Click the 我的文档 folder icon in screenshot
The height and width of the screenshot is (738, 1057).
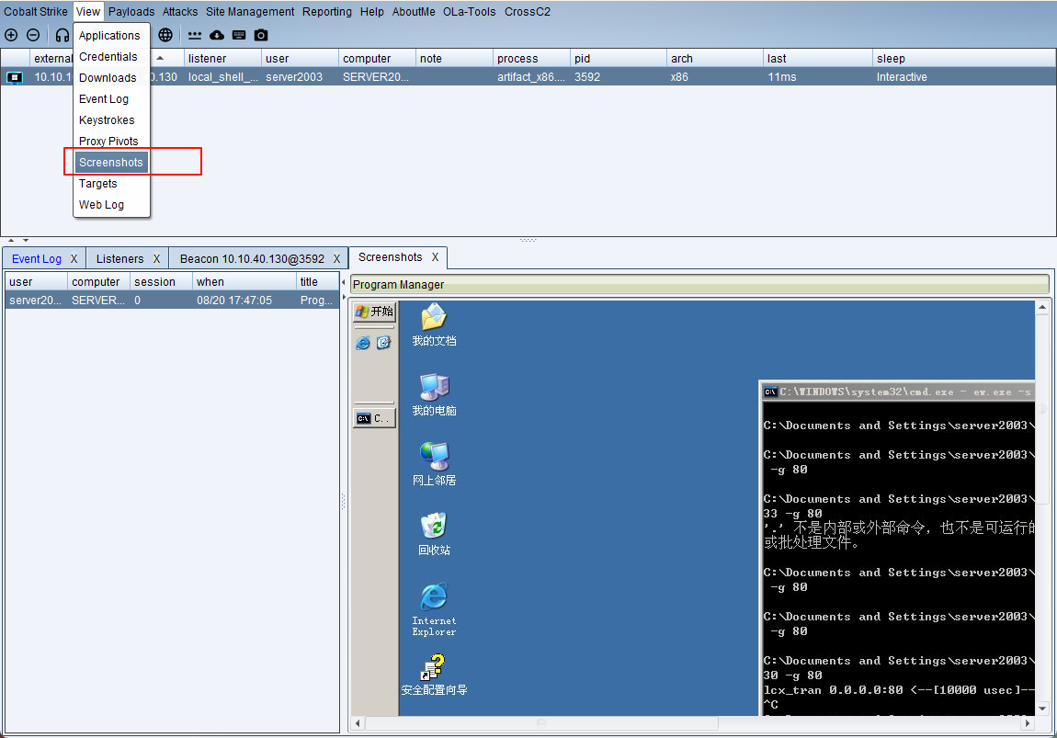[434, 317]
